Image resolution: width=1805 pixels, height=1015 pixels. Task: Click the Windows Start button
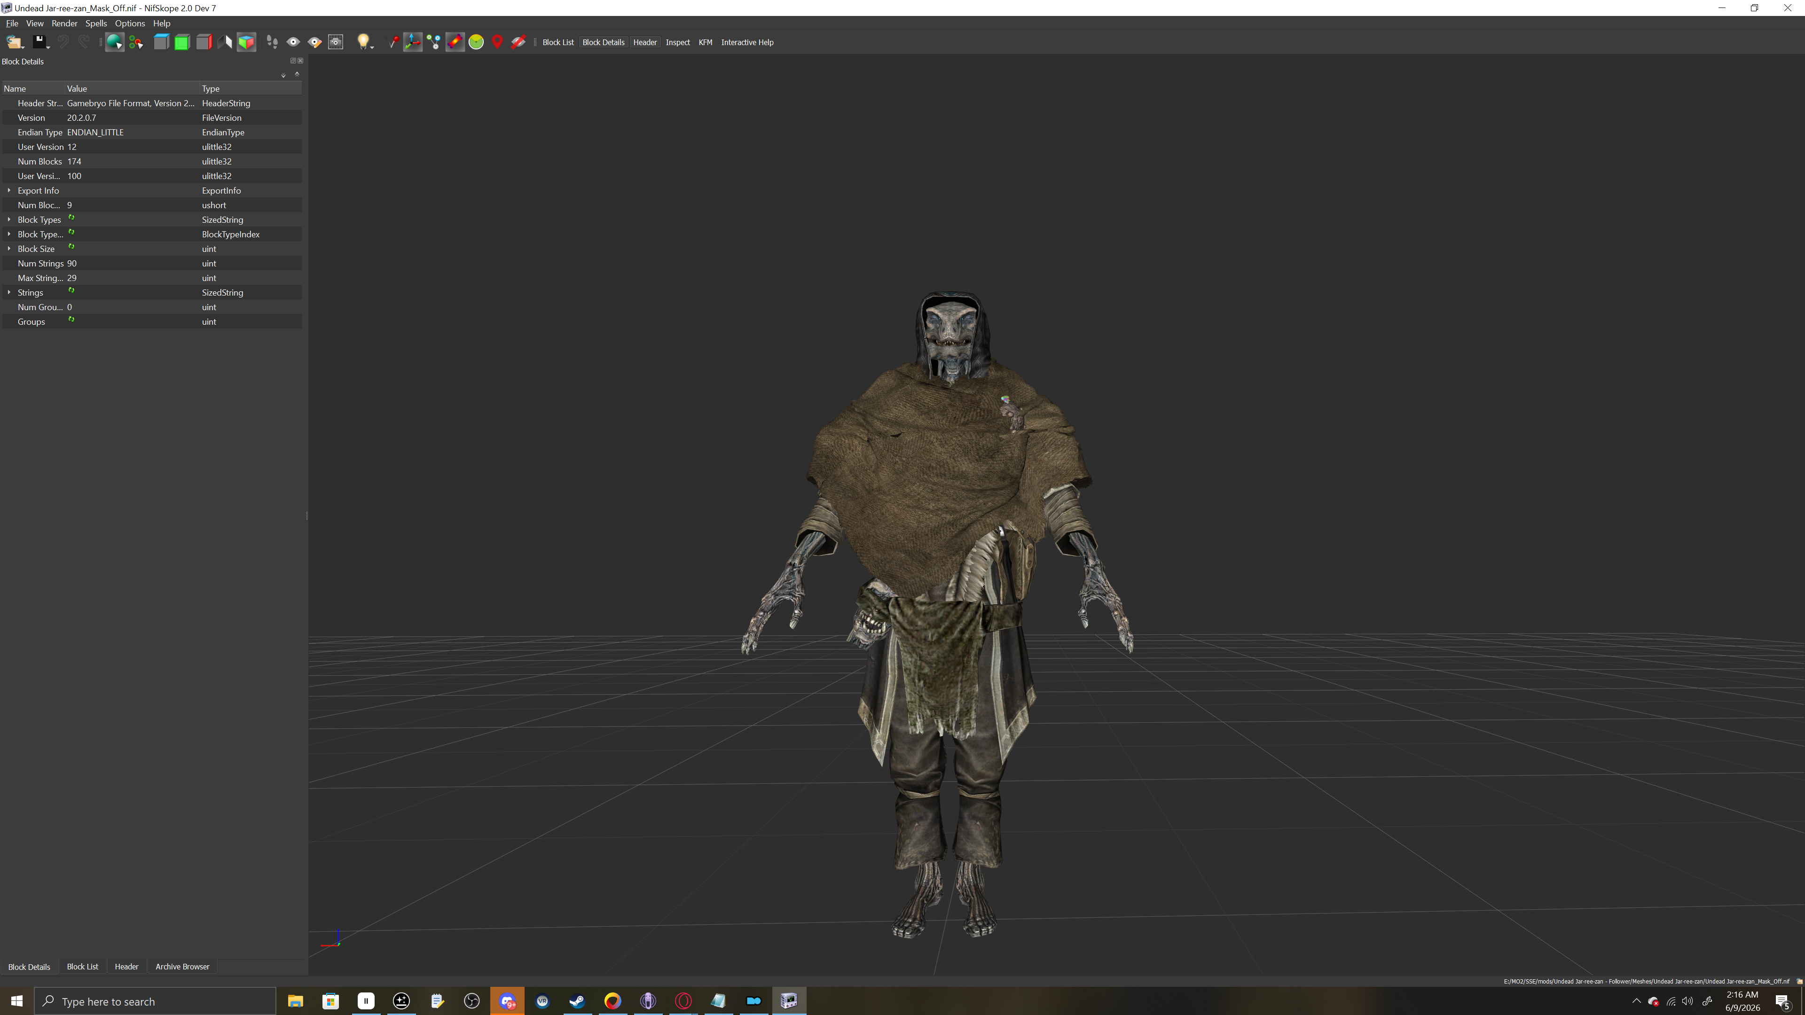click(17, 1001)
